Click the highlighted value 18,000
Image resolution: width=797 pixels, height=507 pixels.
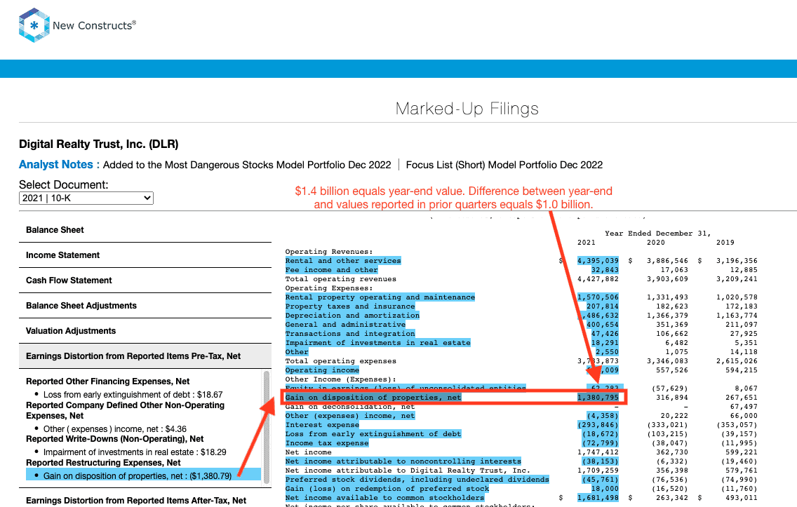tap(605, 489)
